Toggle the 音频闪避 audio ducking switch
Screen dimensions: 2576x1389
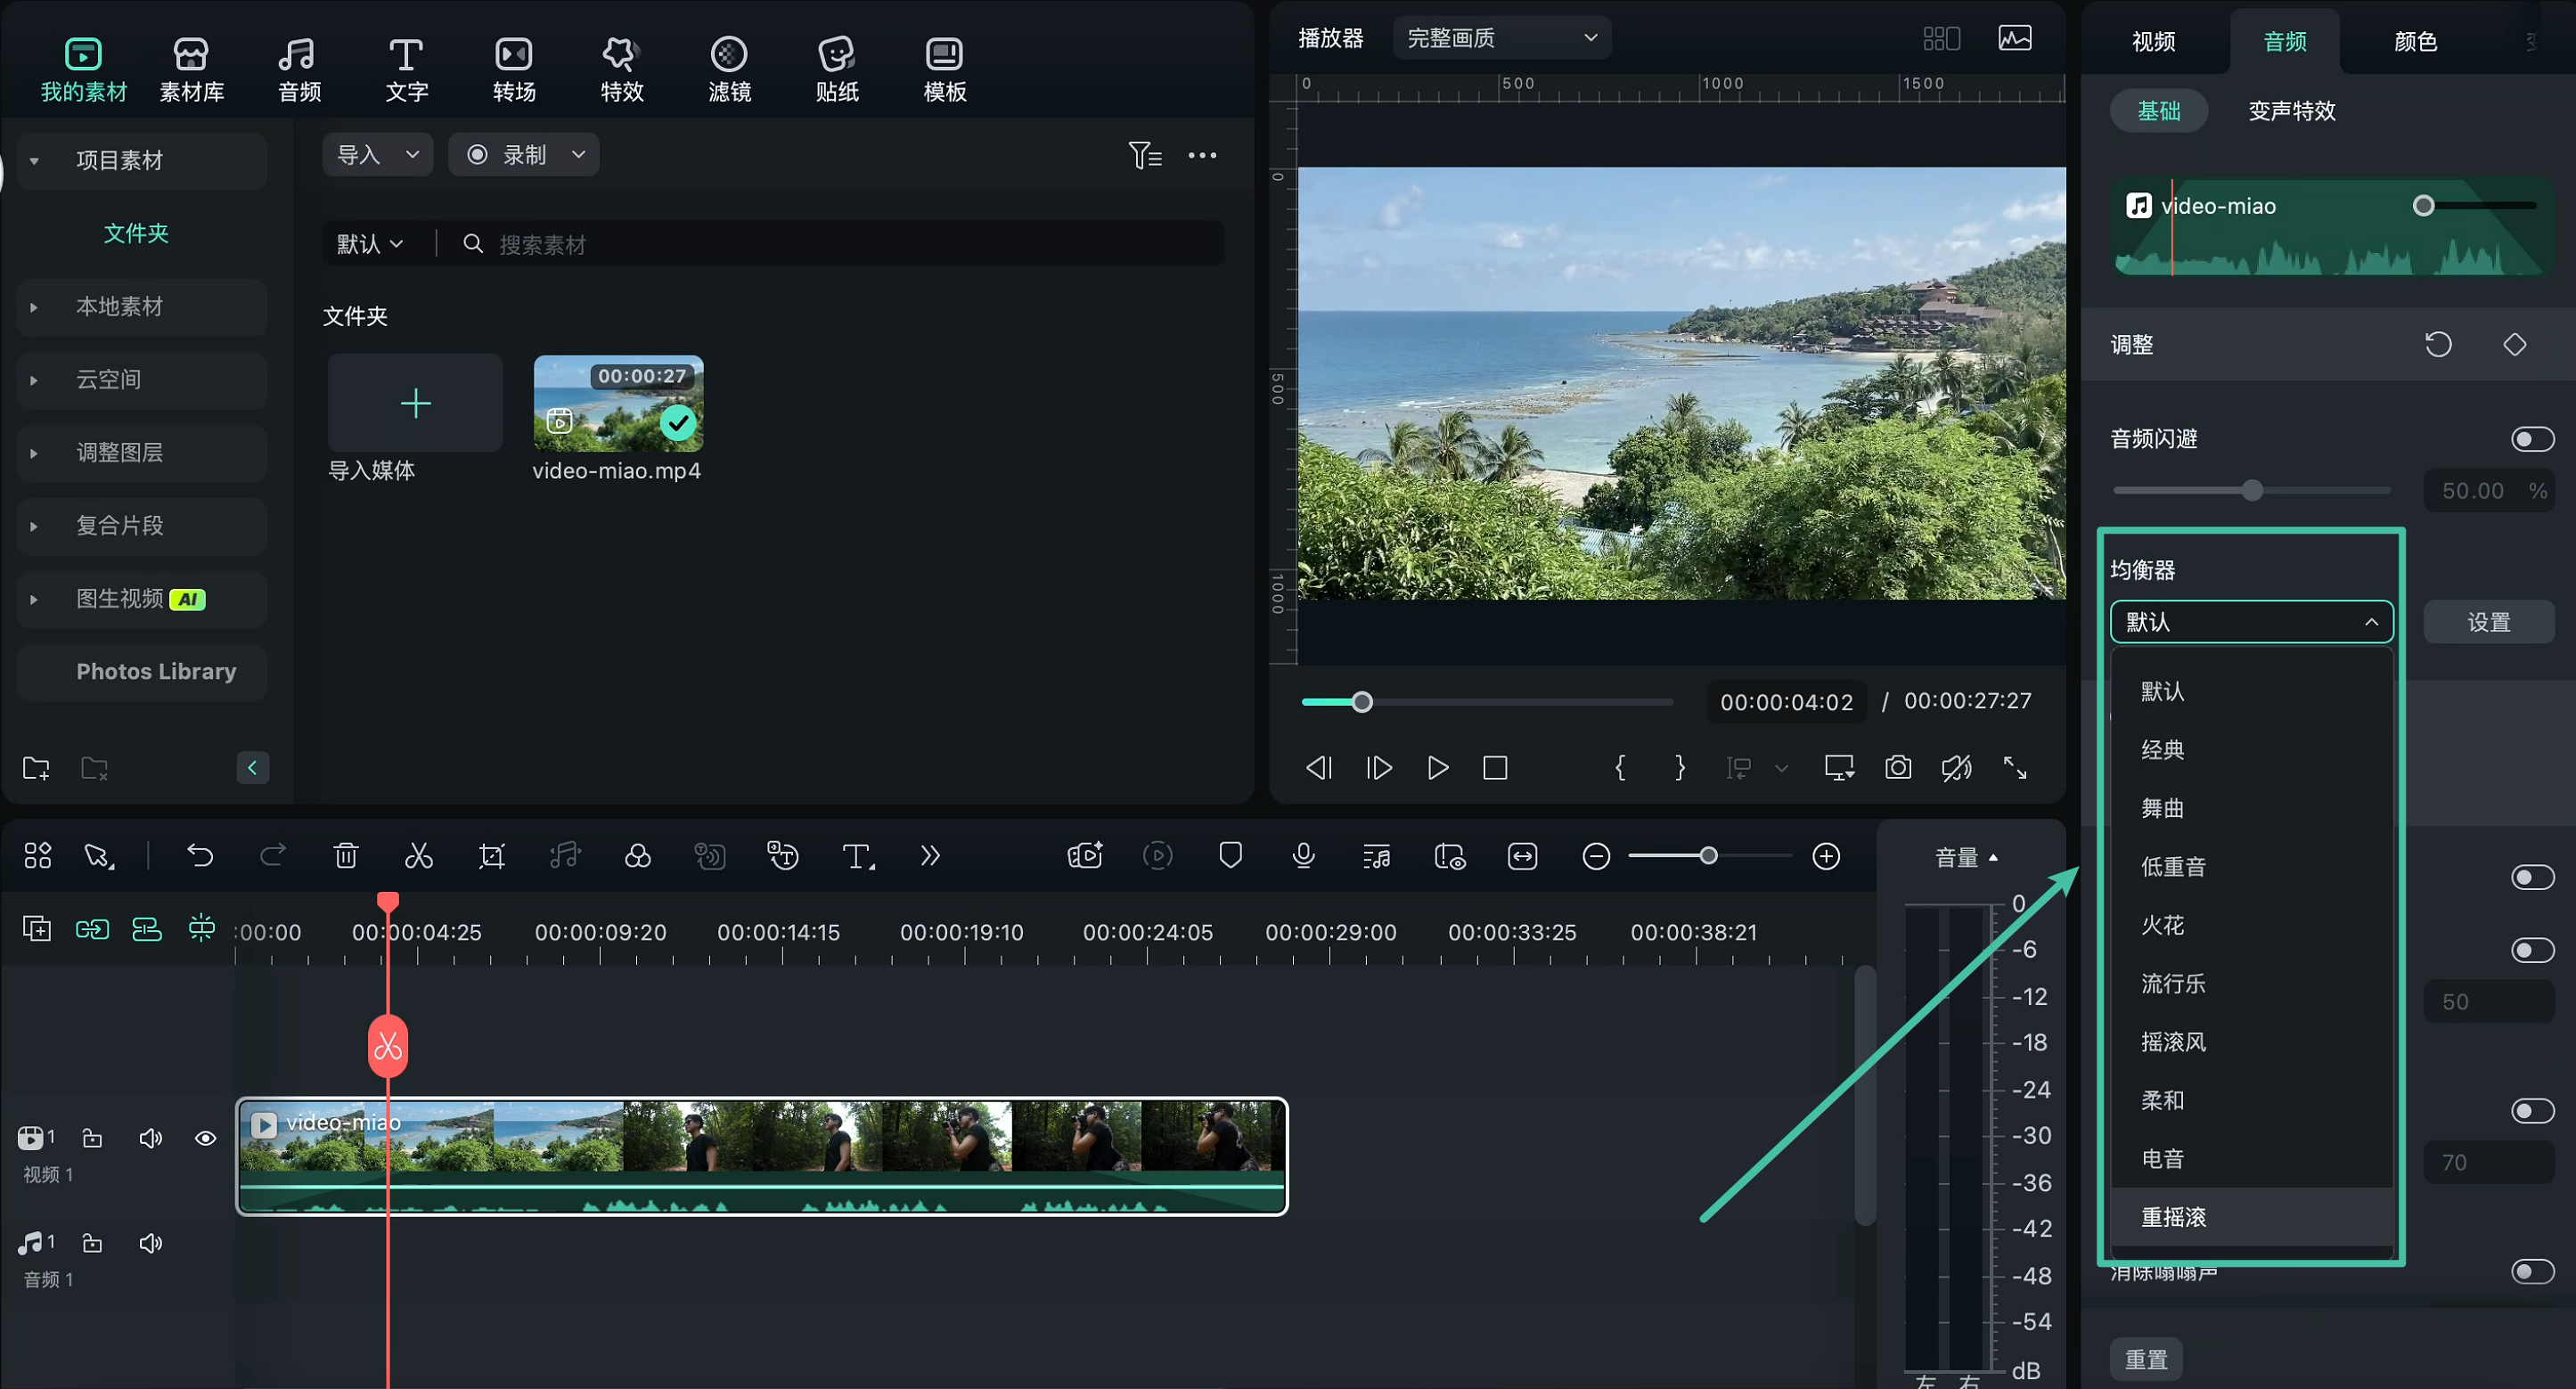[x=2532, y=439]
